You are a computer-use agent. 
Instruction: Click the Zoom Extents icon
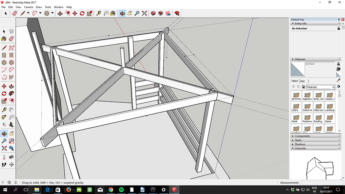pos(144,13)
